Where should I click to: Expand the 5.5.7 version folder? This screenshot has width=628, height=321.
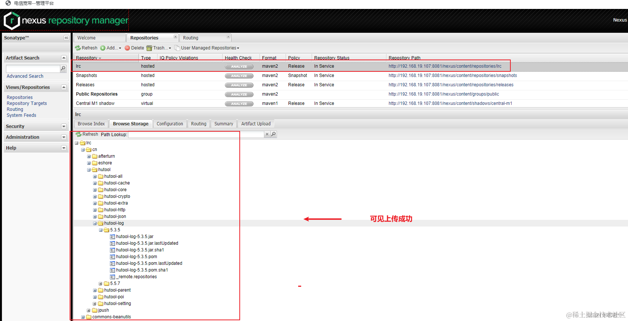101,283
